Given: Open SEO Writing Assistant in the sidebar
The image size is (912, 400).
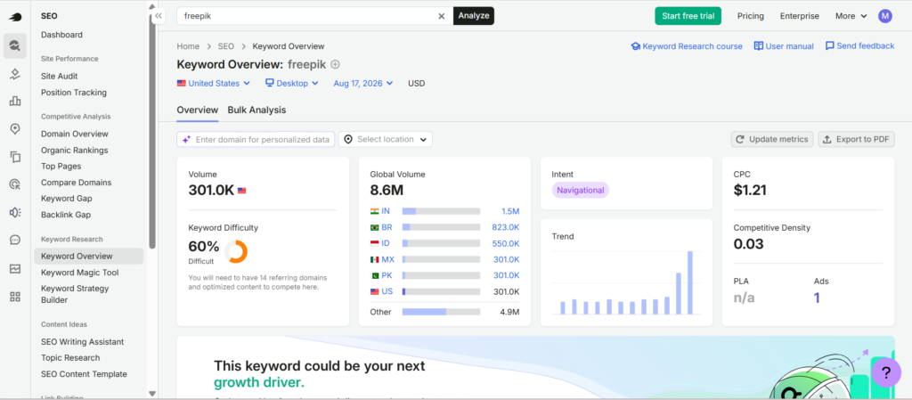Looking at the screenshot, I should pos(83,342).
